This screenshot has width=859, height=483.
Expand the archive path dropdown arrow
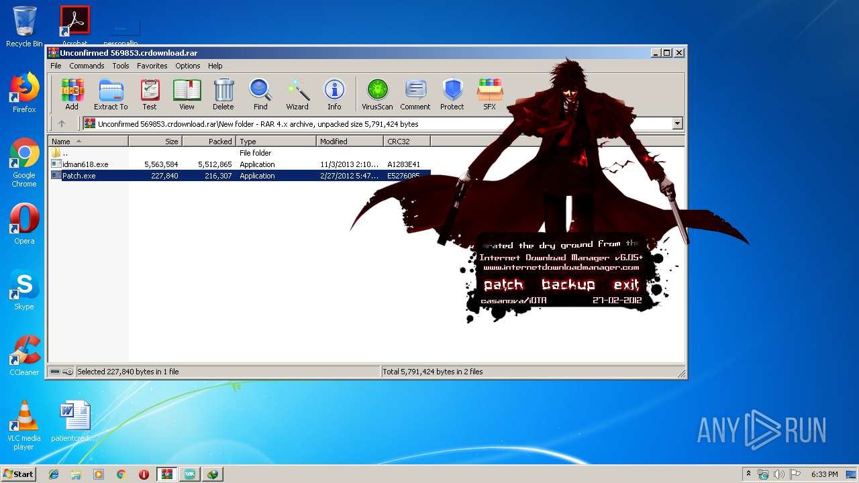tap(677, 123)
